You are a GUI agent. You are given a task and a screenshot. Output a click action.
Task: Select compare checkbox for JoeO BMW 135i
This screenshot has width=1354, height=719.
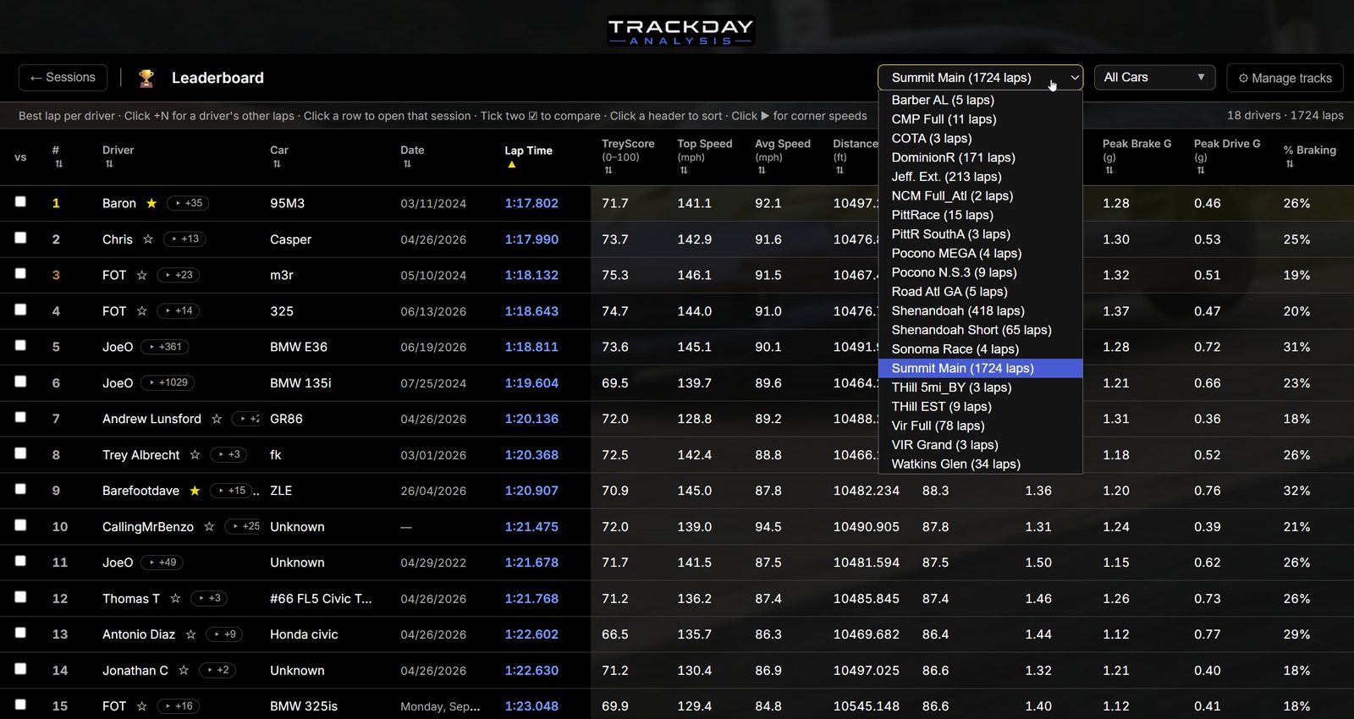(x=20, y=381)
